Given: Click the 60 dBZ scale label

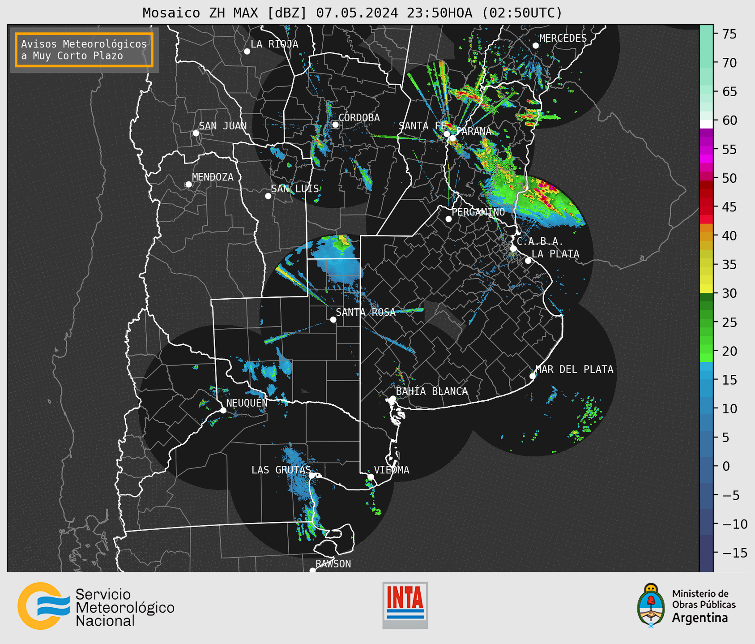Looking at the screenshot, I should point(729,120).
